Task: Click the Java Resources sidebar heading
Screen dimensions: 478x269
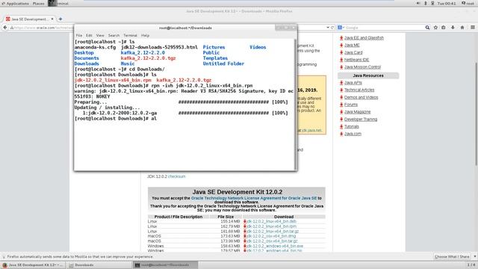Action: click(x=368, y=75)
